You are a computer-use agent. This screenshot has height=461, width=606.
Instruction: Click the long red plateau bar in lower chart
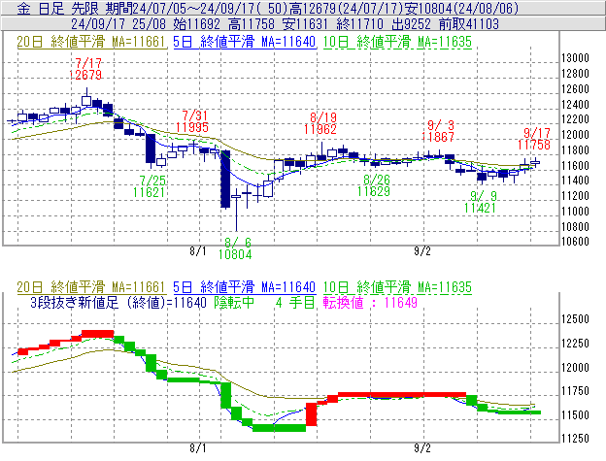coord(402,395)
